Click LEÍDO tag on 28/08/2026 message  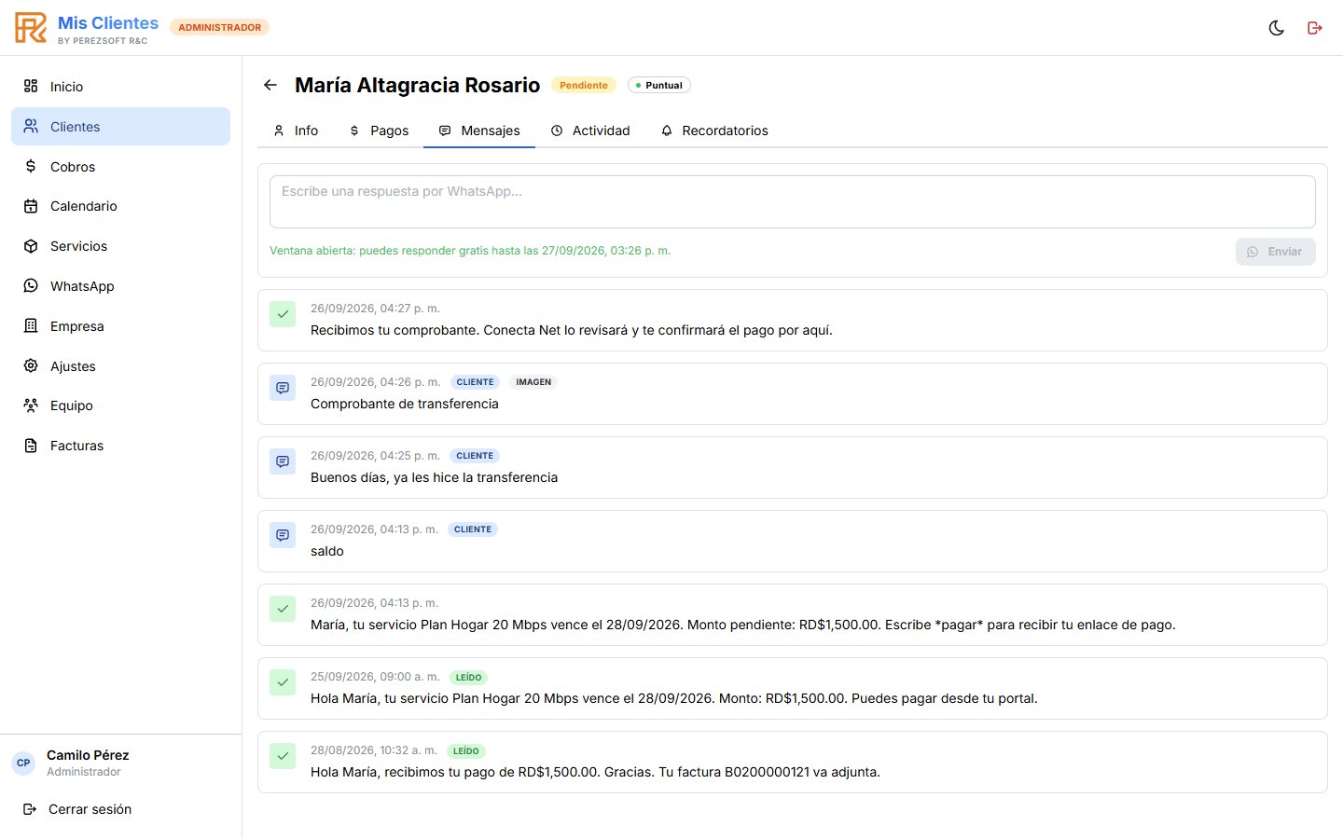tap(466, 751)
